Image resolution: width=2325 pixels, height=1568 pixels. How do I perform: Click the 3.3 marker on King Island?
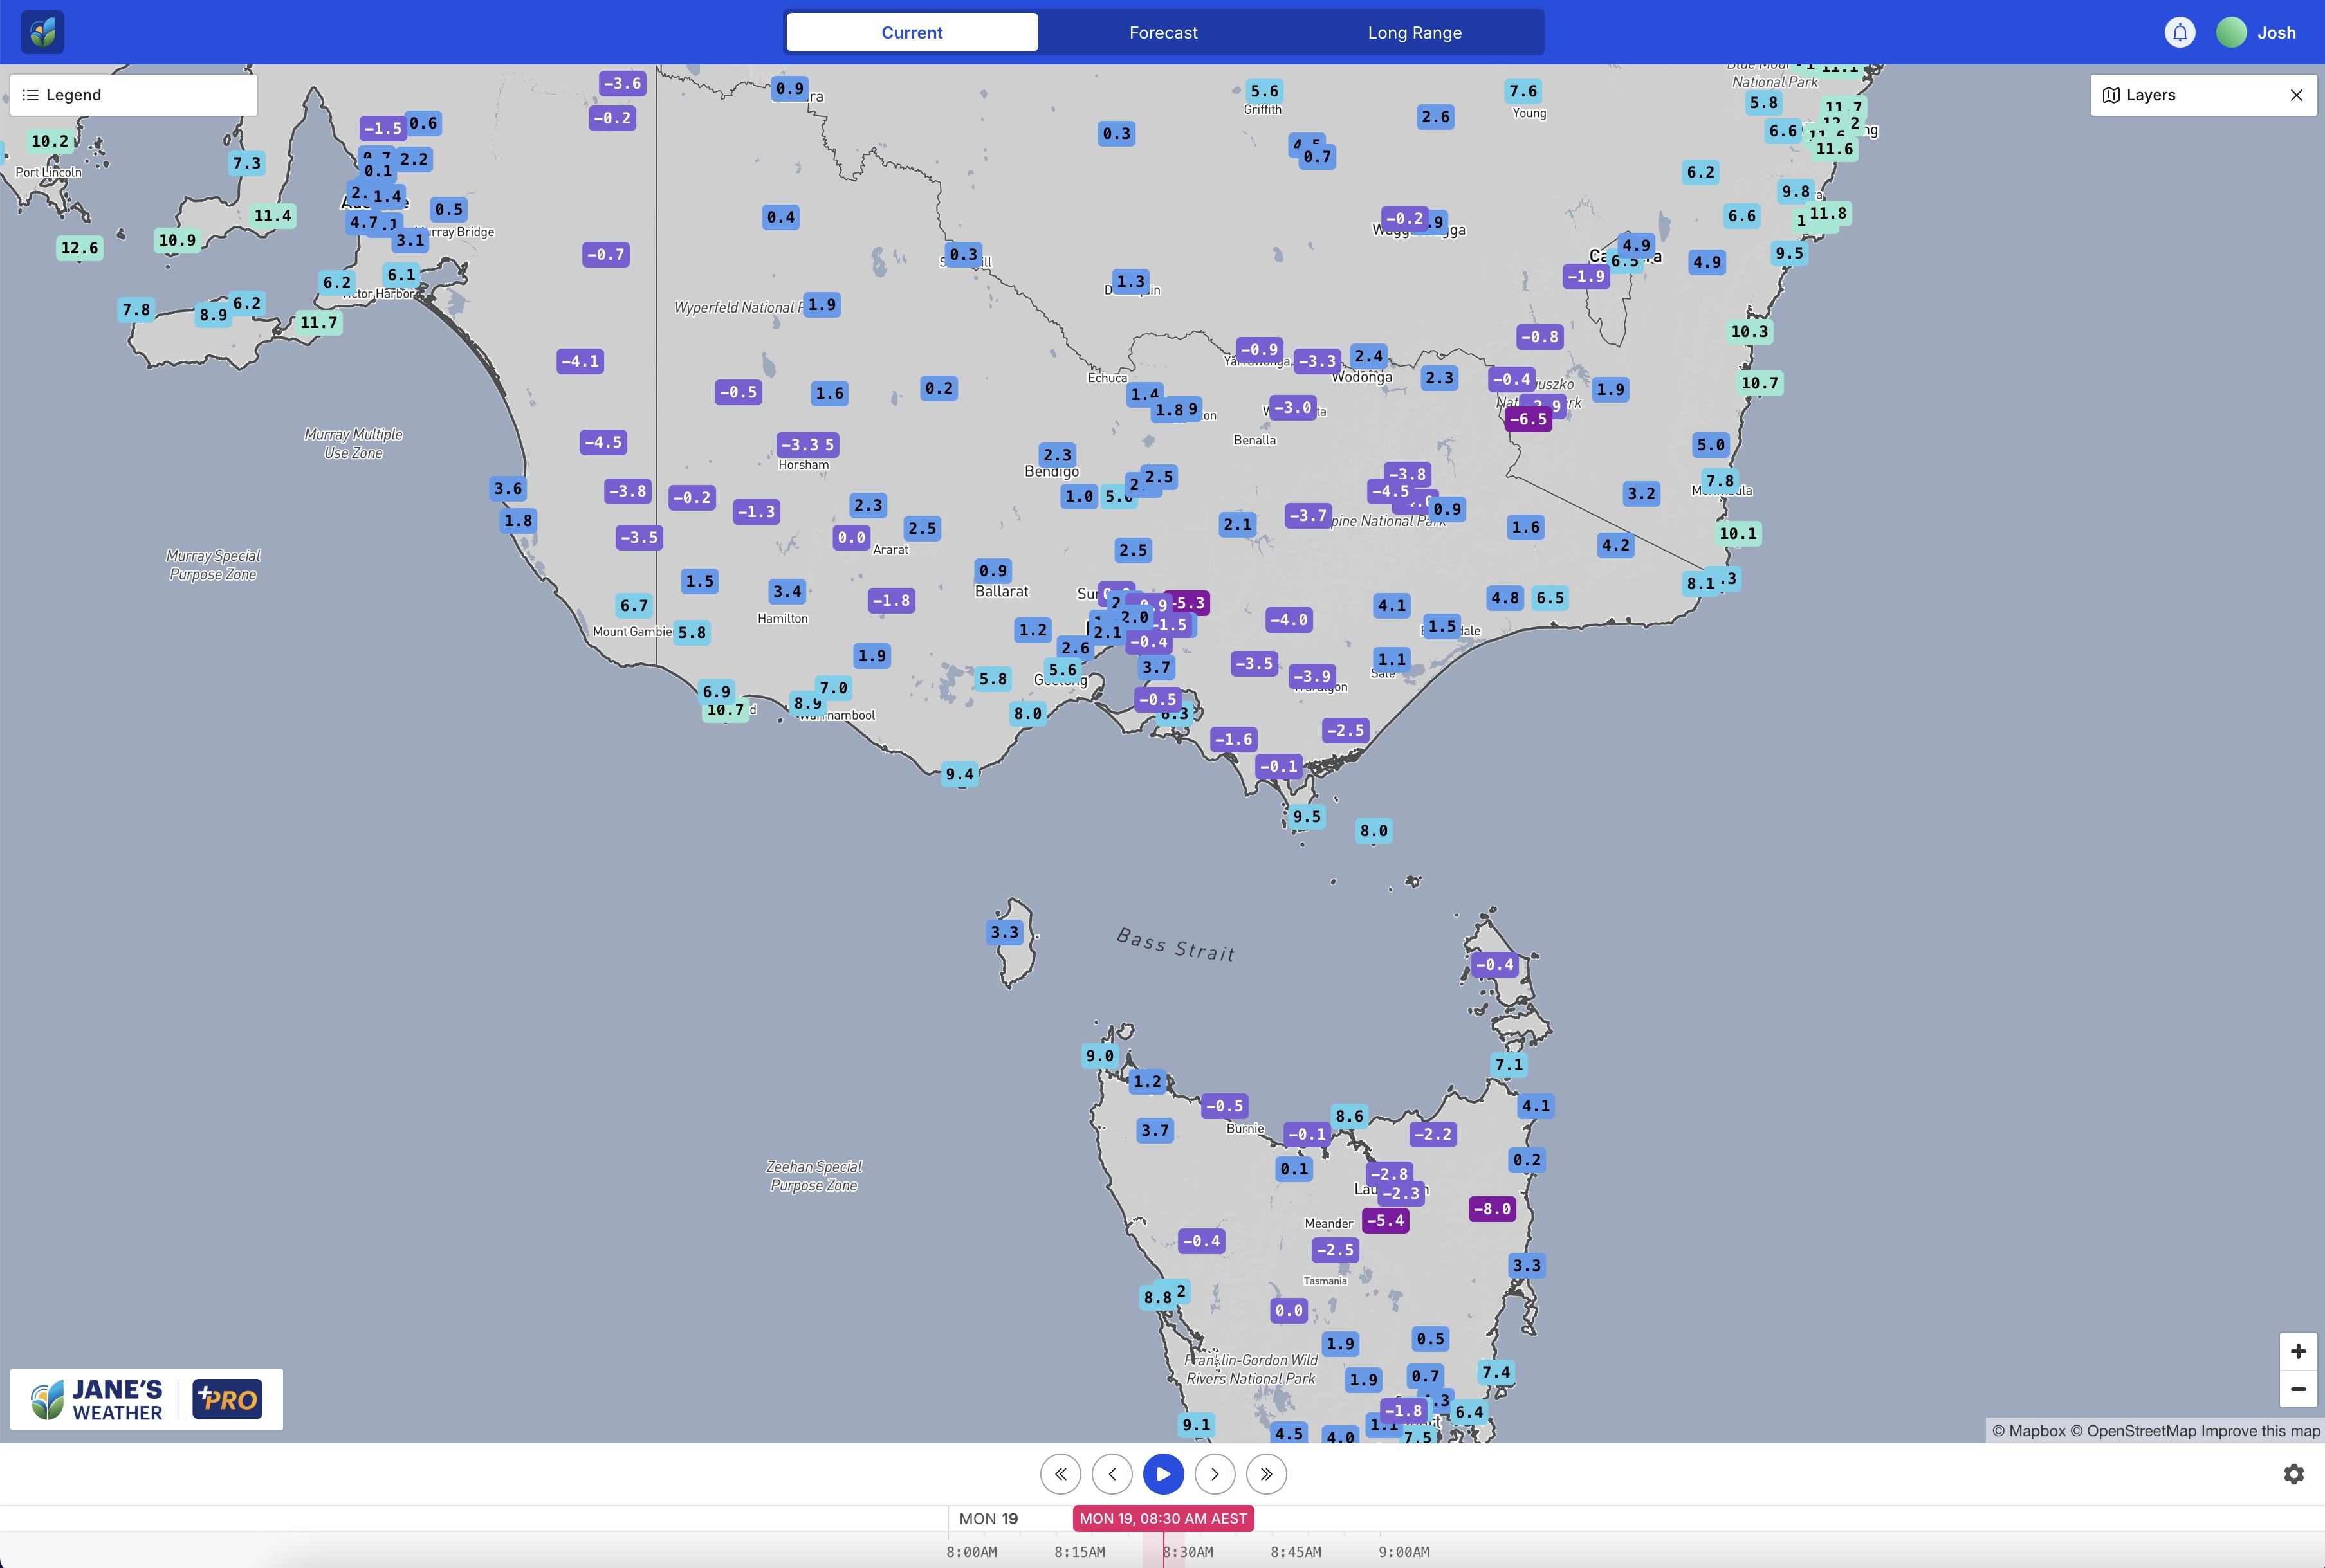click(x=1005, y=932)
